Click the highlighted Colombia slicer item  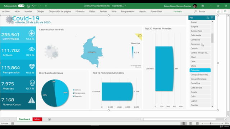[200, 70]
